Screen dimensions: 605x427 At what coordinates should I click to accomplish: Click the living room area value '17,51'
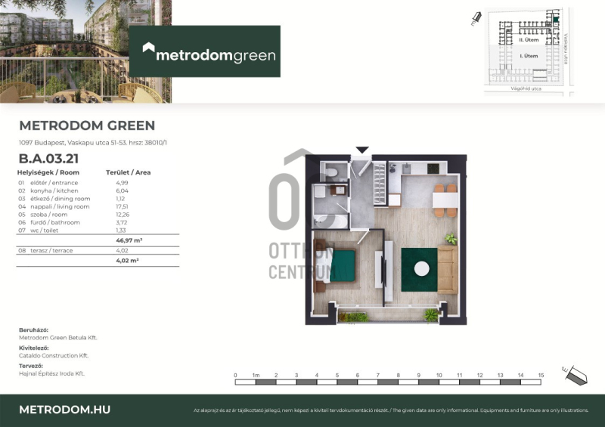122,206
